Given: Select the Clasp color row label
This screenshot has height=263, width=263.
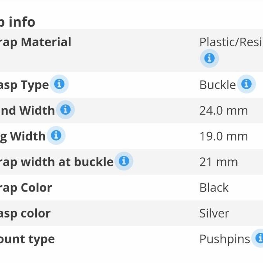Looking at the screenshot, I should (25, 213).
